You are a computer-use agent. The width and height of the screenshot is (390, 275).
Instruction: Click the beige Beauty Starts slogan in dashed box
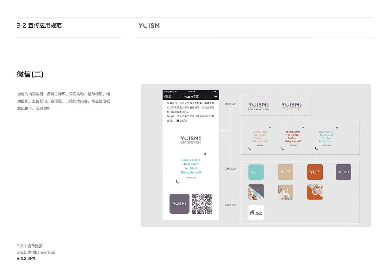coord(260,136)
